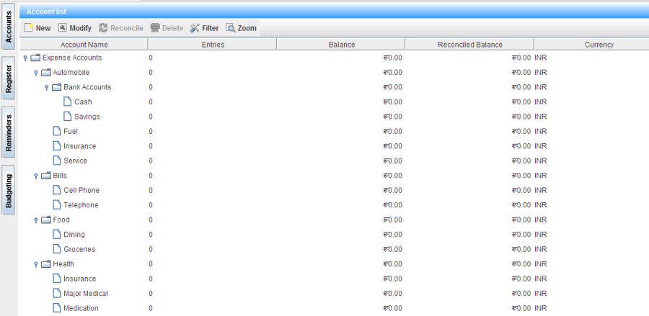Open the Register side tab

tap(8, 79)
